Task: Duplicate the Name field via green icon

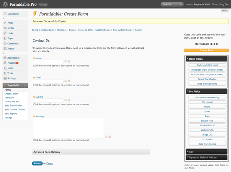Action: [x=65, y=61]
